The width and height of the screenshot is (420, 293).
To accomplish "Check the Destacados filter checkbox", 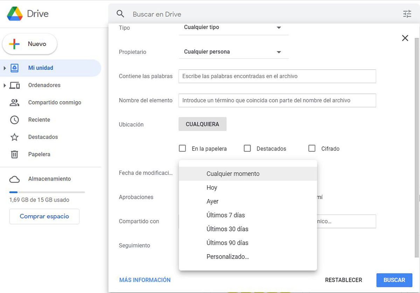I will click(x=247, y=148).
